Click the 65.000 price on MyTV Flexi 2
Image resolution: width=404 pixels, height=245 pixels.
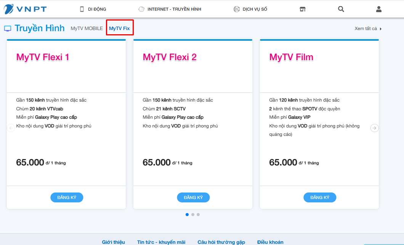[157, 162]
